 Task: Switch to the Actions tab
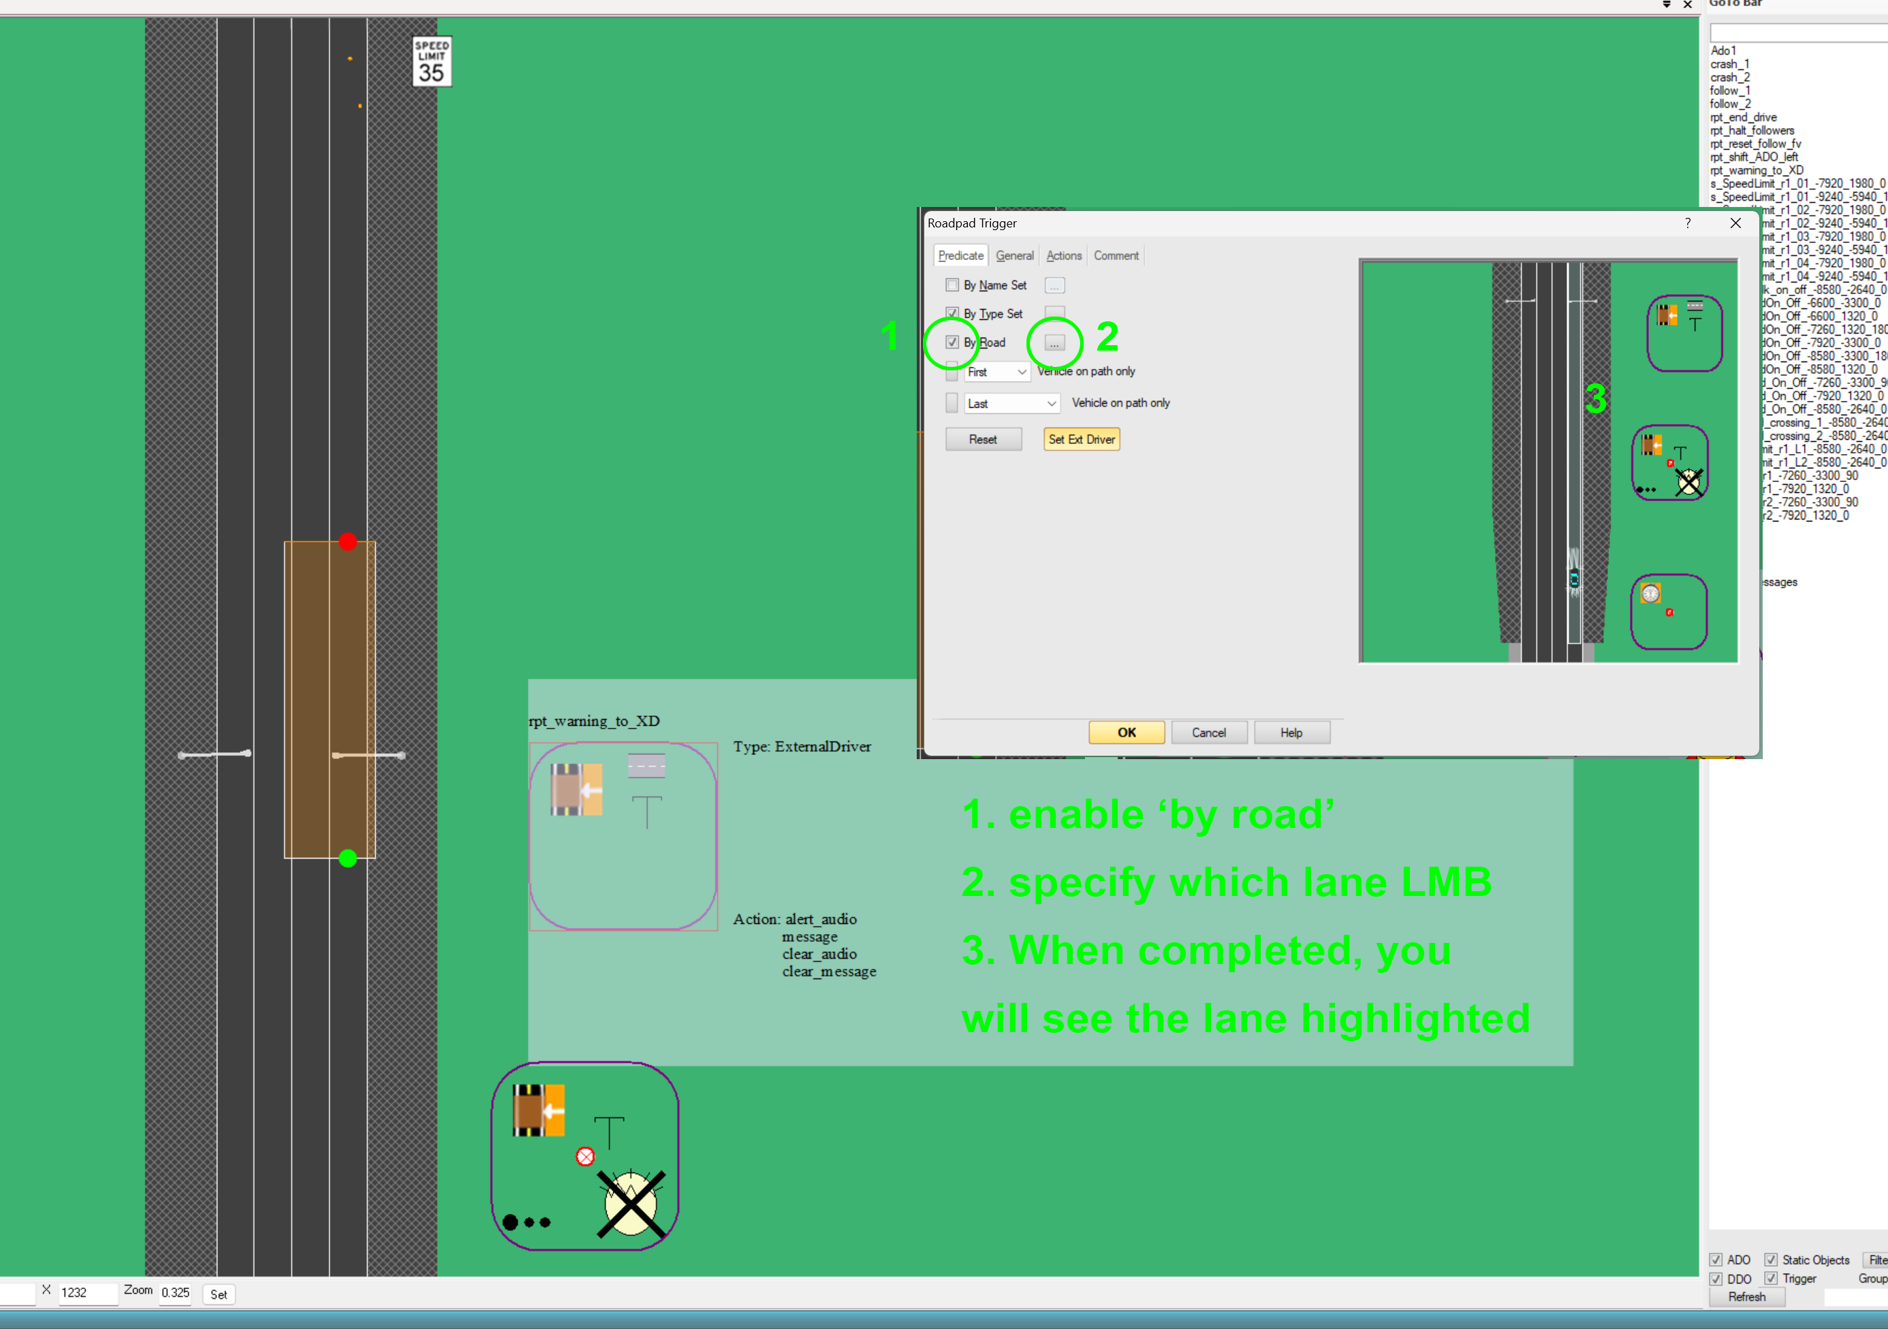(x=1064, y=255)
